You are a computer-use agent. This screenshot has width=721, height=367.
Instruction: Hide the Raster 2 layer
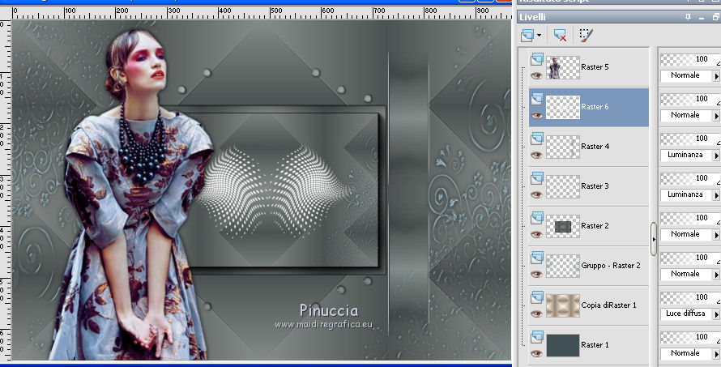536,235
